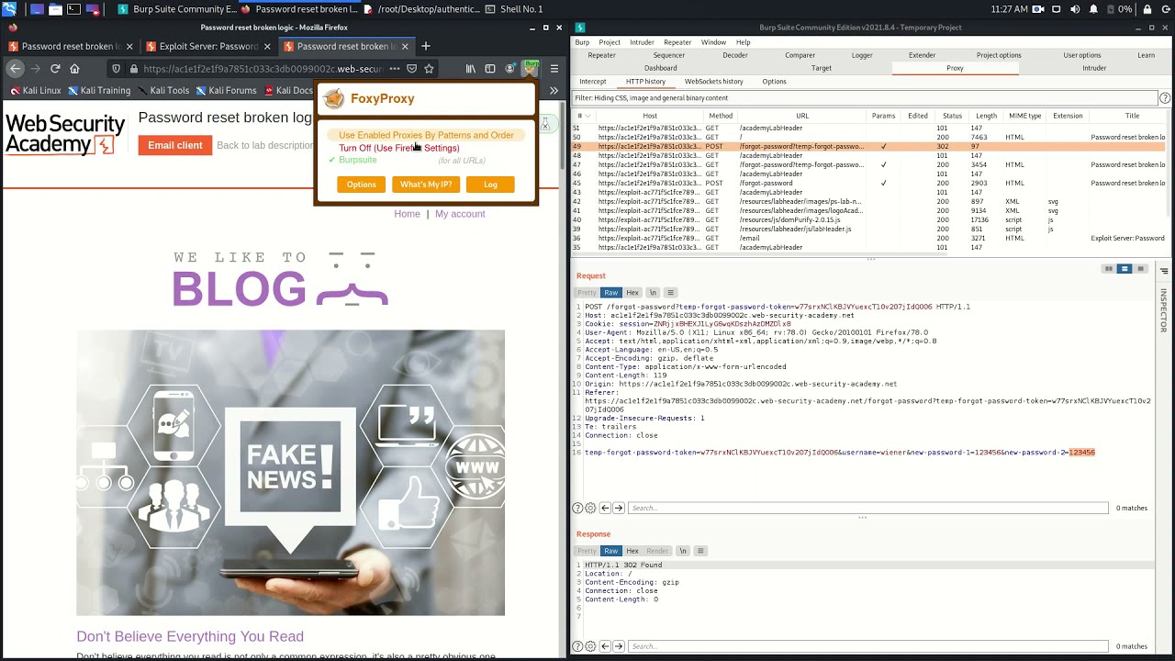The height and width of the screenshot is (661, 1175).
Task: Open the Decoder tab in Burp
Action: [735, 55]
